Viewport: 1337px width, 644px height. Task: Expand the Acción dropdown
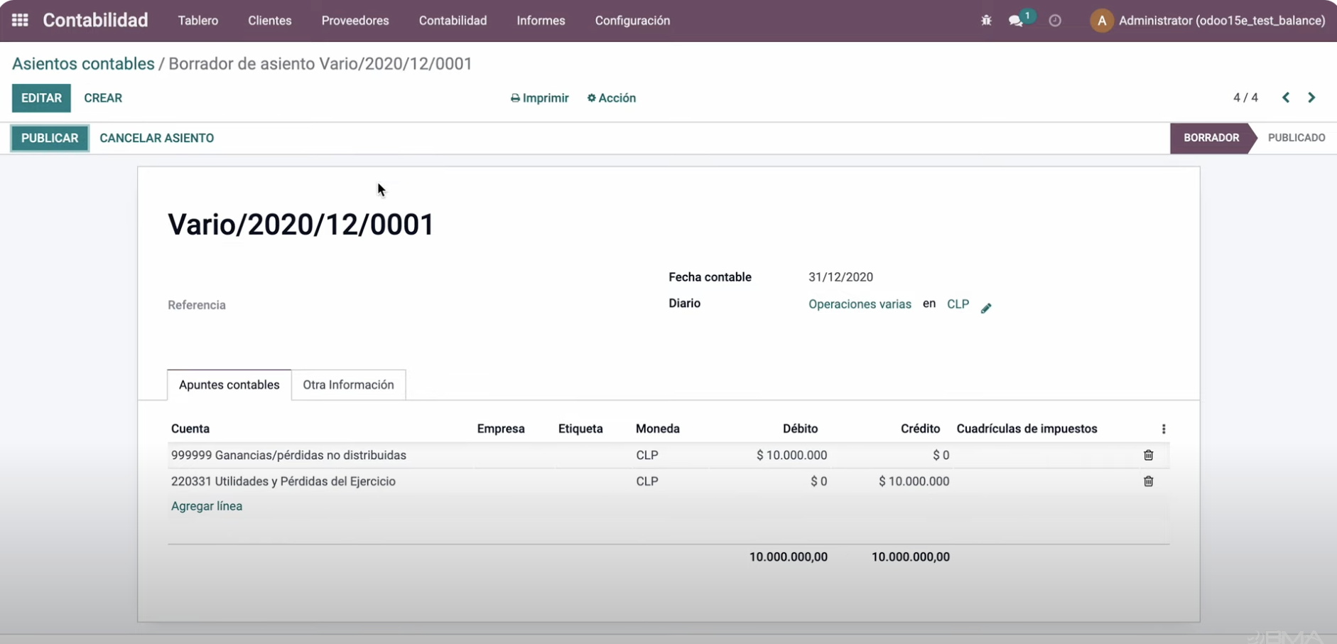[611, 98]
